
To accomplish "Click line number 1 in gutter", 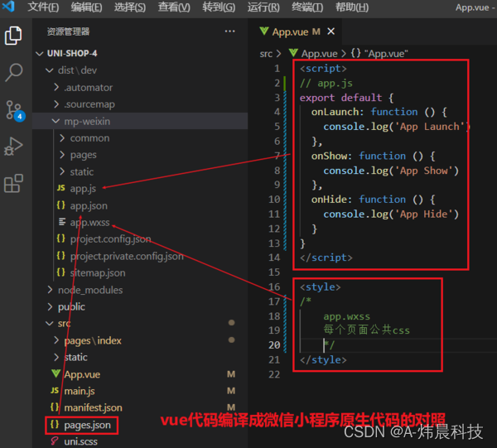I will pos(277,69).
